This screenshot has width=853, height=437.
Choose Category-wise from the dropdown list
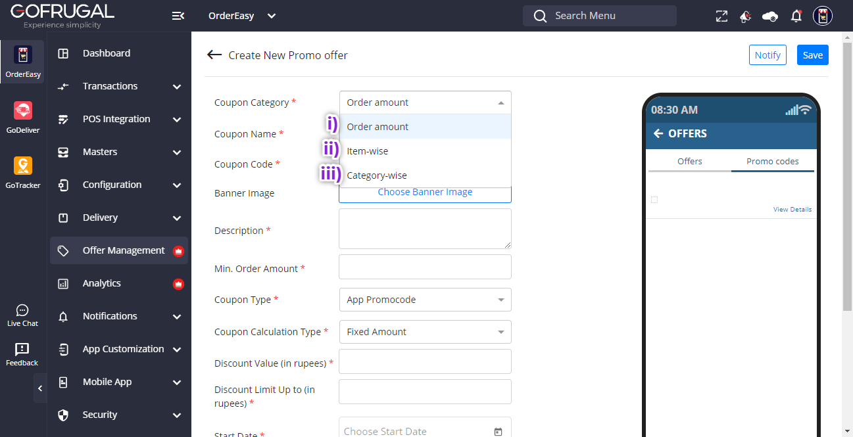(x=376, y=175)
